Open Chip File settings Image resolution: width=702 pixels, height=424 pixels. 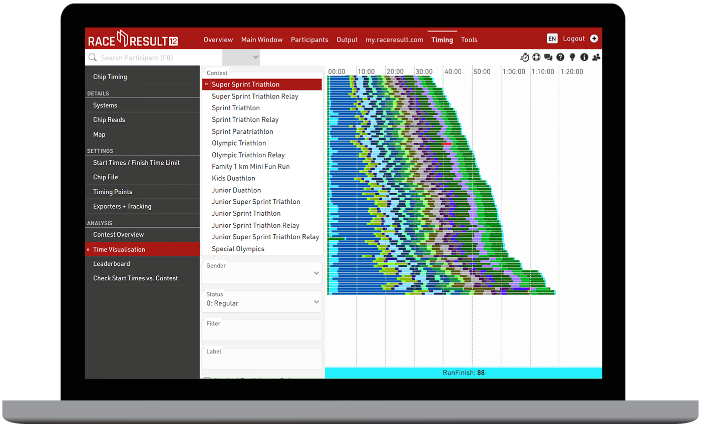point(142,177)
